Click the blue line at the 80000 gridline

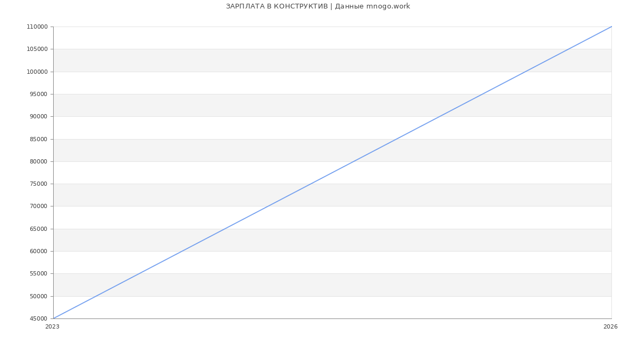354,161
